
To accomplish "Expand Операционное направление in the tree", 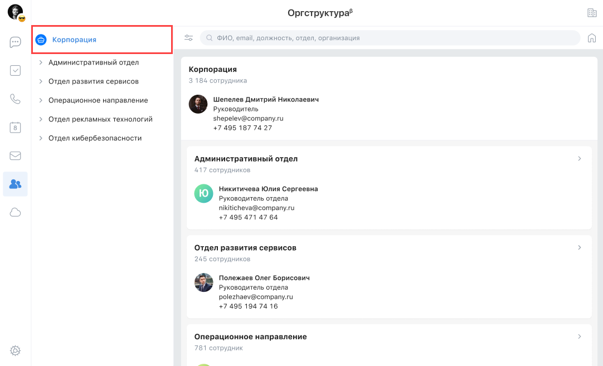I will (41, 101).
